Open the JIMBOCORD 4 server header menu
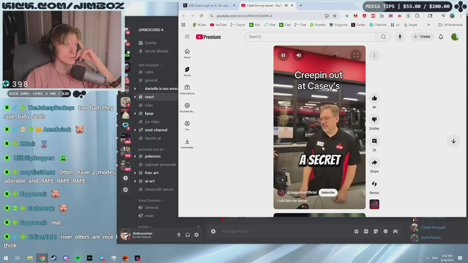This screenshot has height=263, width=468. [151, 30]
